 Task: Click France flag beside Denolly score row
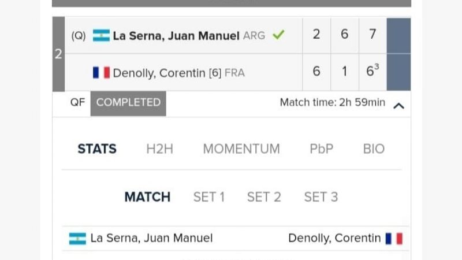pos(101,73)
